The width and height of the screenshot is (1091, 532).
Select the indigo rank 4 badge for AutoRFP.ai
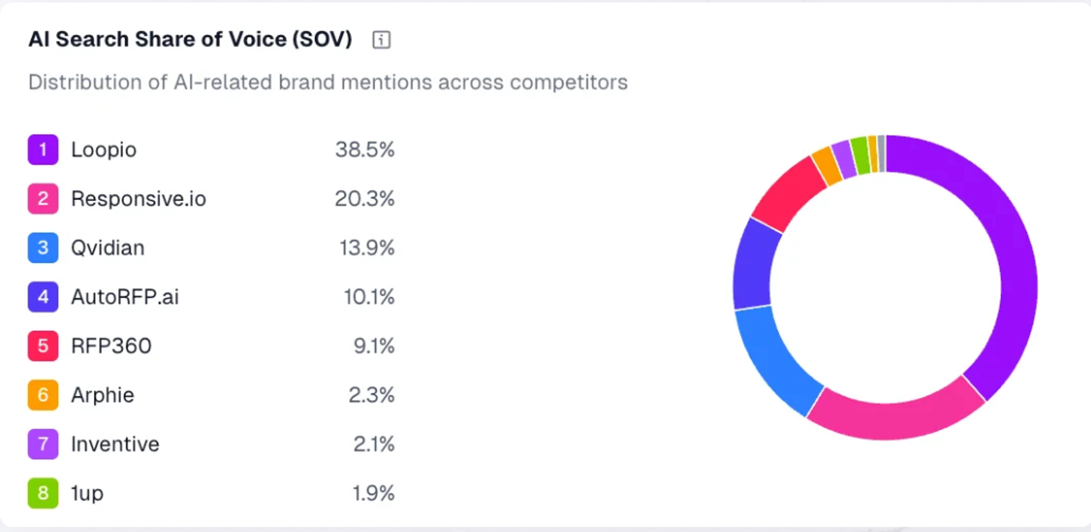(x=43, y=297)
